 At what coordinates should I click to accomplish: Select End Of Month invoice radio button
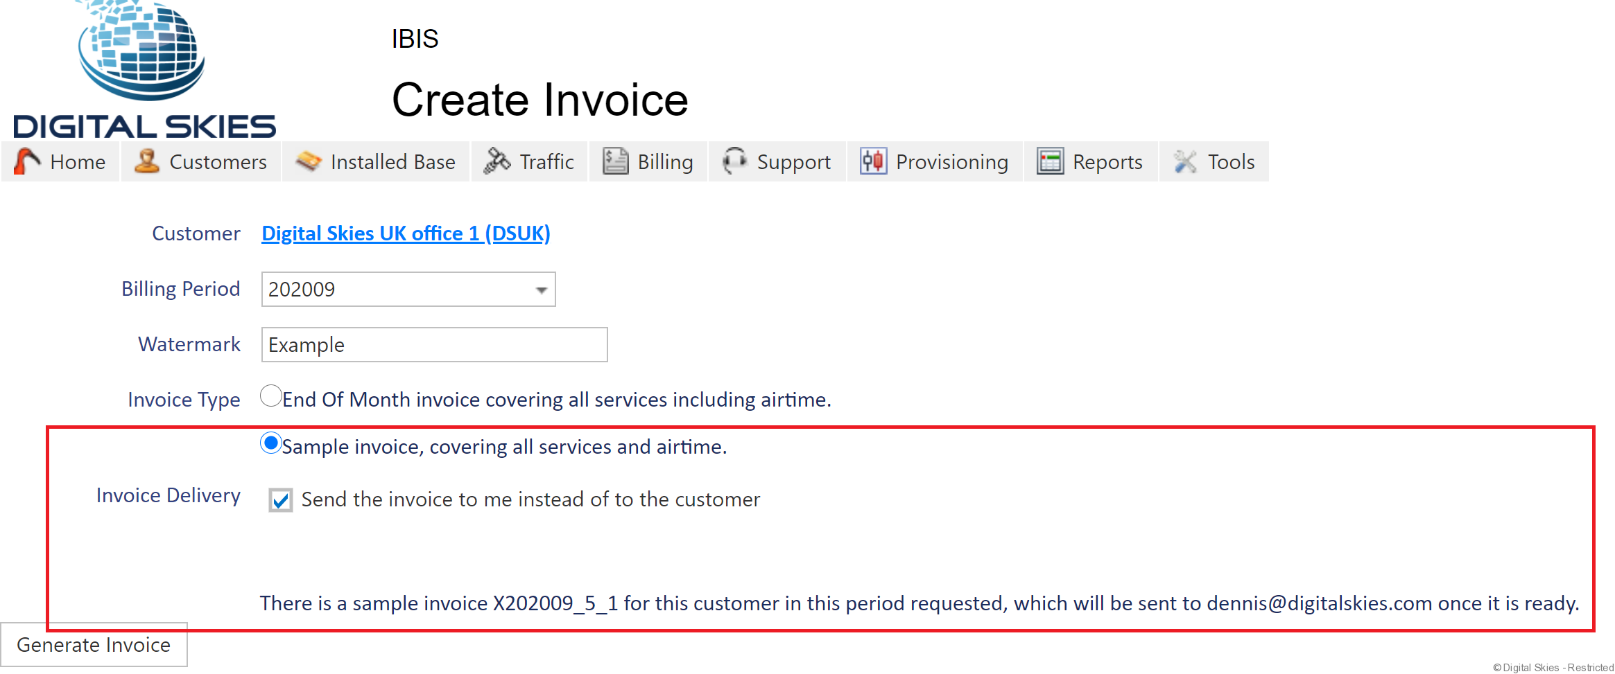(271, 396)
